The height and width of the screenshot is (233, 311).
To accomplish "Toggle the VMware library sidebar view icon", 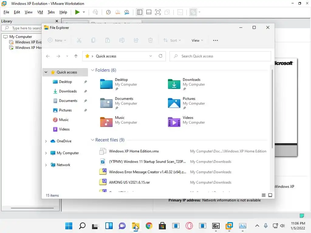I will click(x=140, y=12).
